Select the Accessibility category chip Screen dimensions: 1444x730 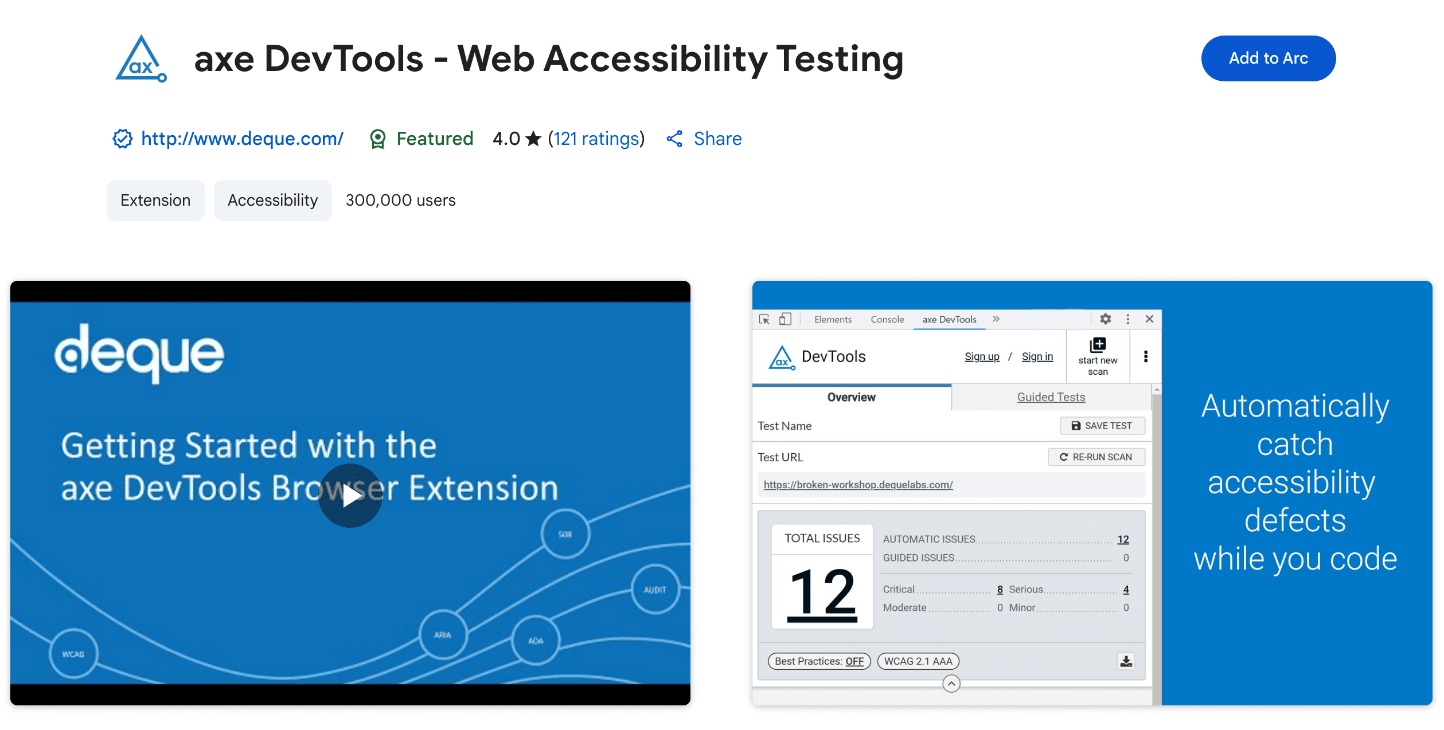click(x=272, y=200)
